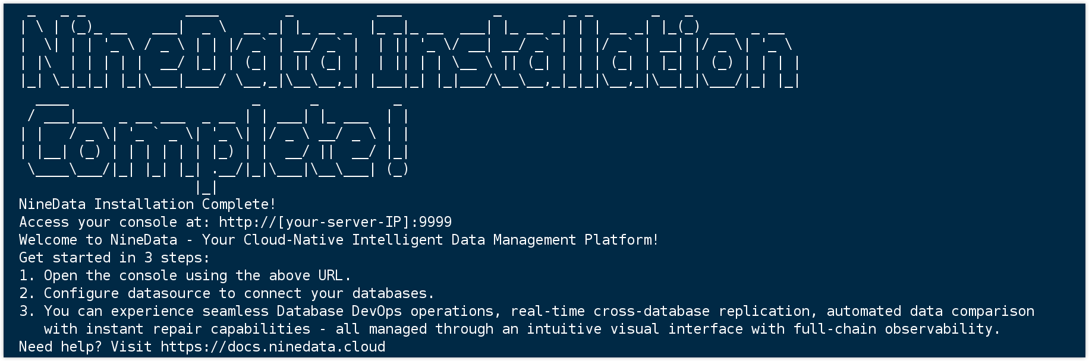Screen dimensions: 1089x361
Task: Click the http://[your-server-IP]:9999 console URL
Action: pos(335,222)
